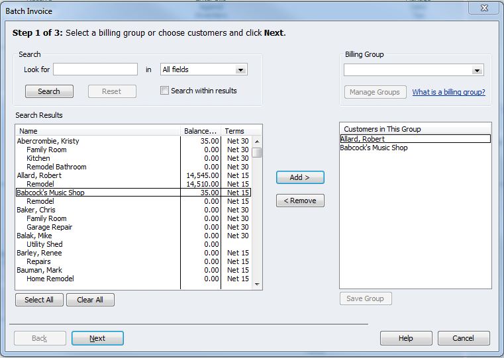Image resolution: width=504 pixels, height=358 pixels.
Task: Sort results by Name column header
Action: coord(98,131)
